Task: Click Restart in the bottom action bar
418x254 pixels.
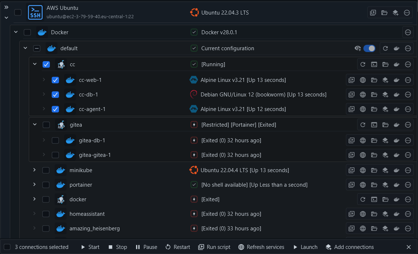Action: point(178,247)
